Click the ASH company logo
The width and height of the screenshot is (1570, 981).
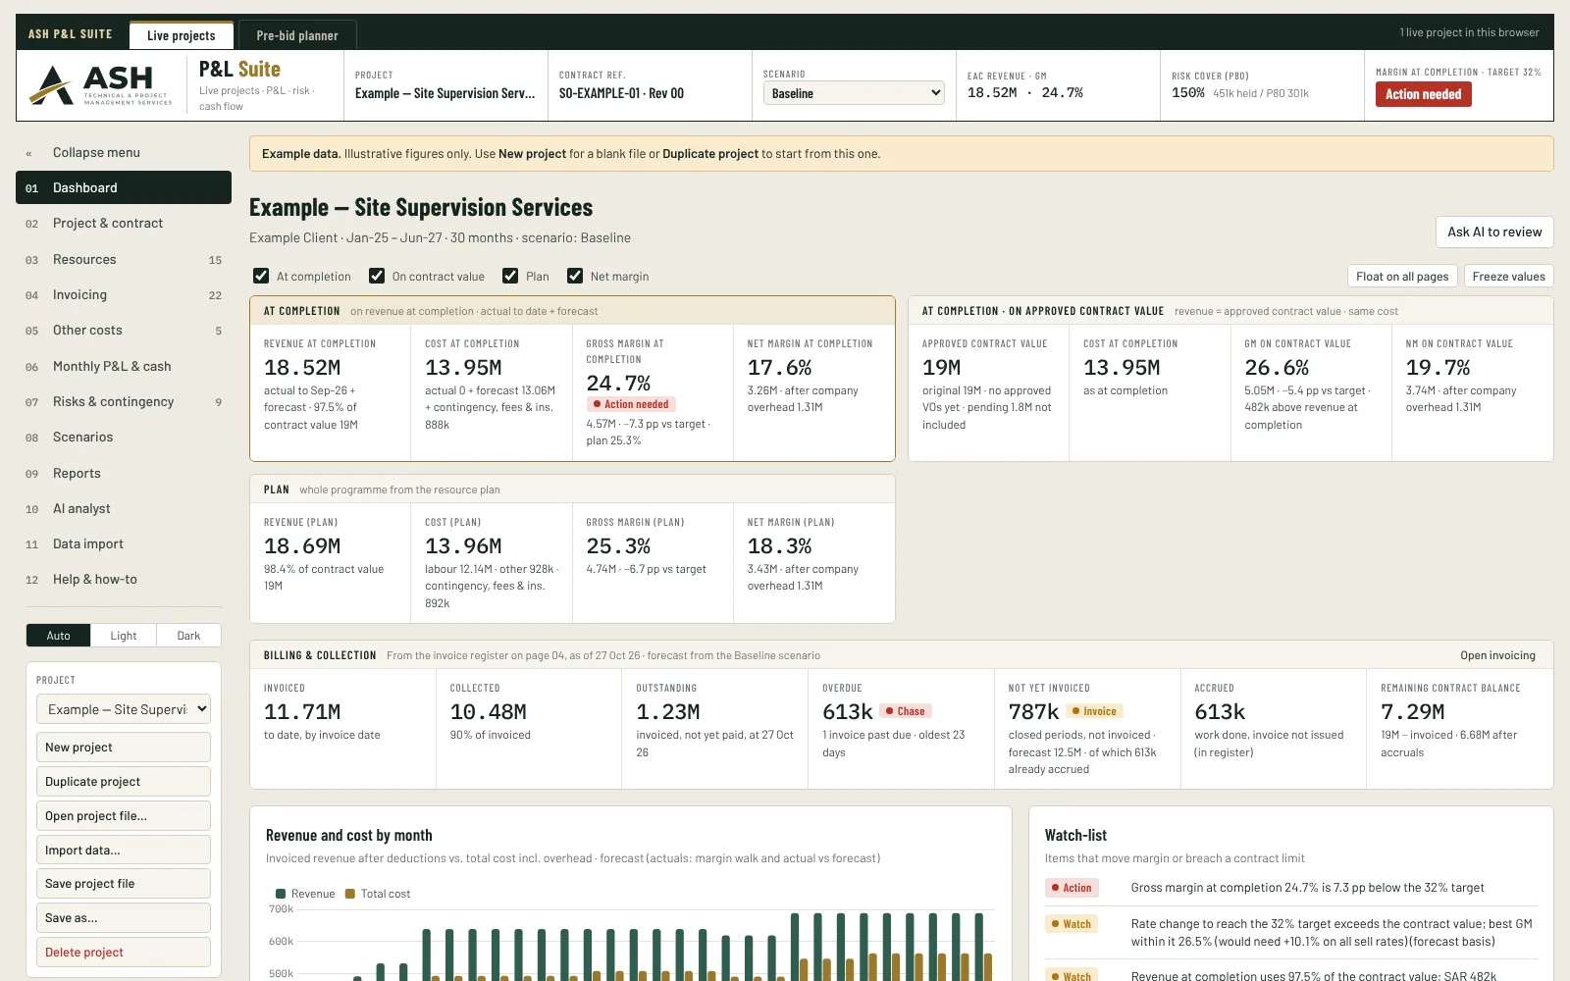pyautogui.click(x=101, y=85)
